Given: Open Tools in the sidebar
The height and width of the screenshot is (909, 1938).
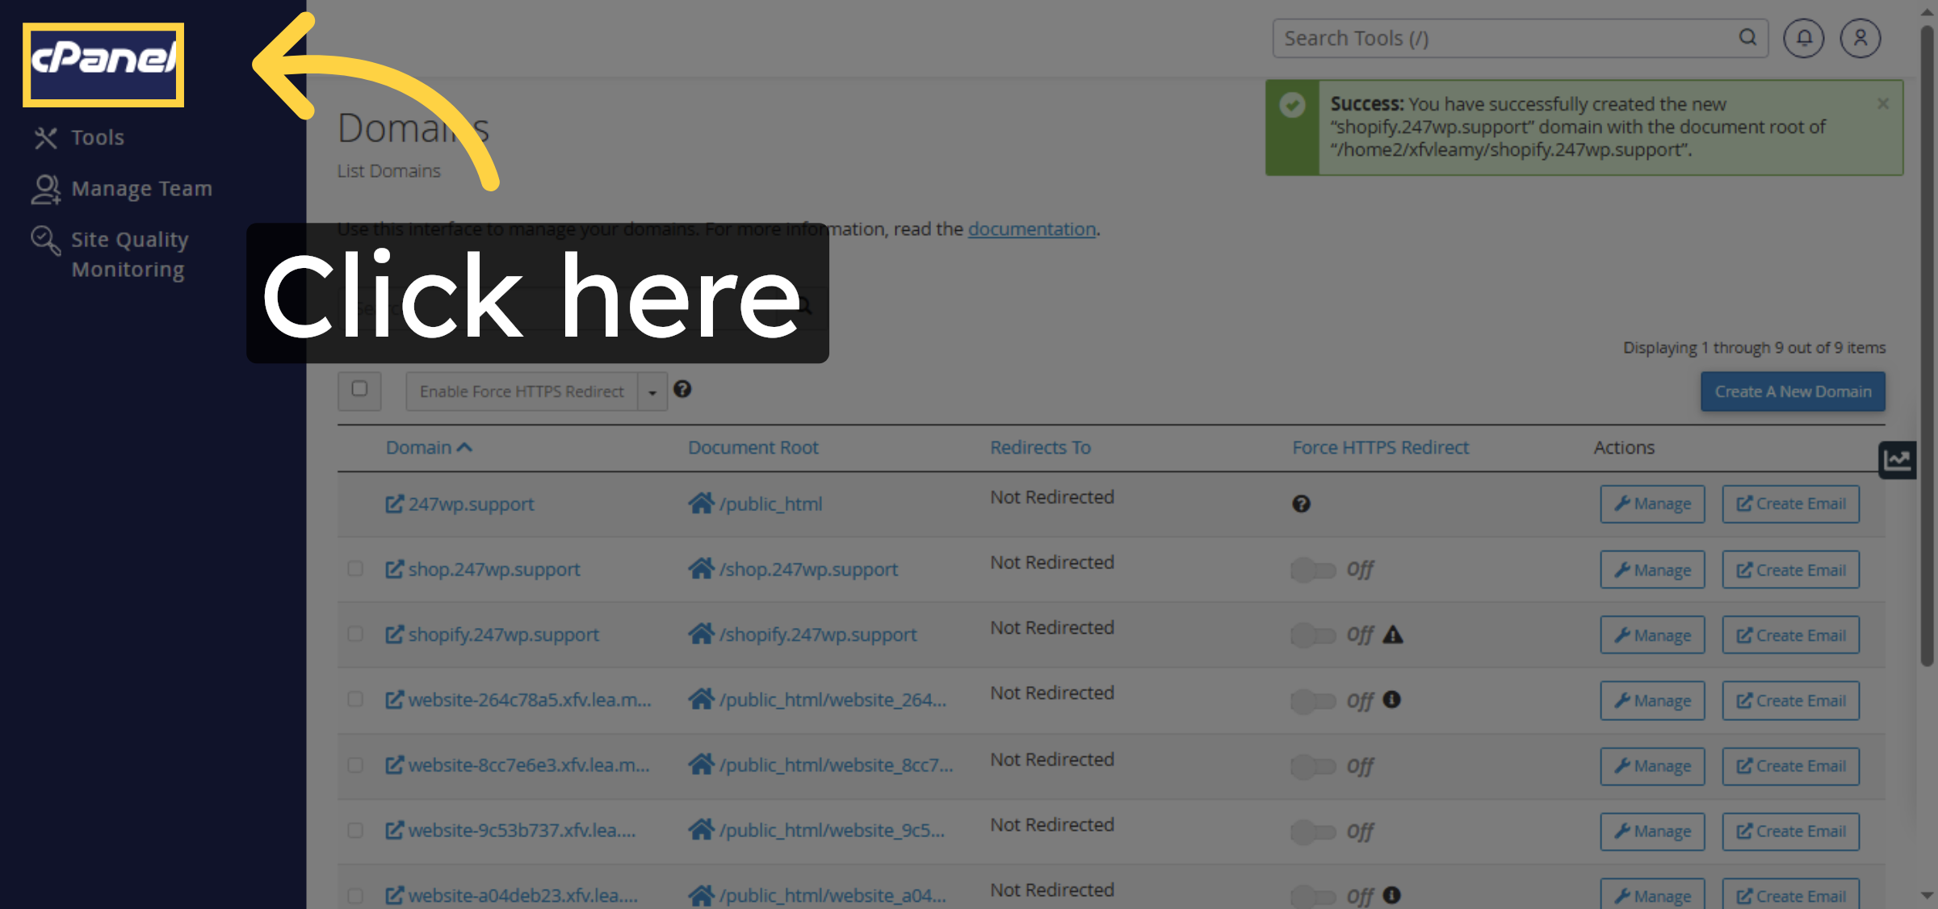Looking at the screenshot, I should [x=97, y=138].
